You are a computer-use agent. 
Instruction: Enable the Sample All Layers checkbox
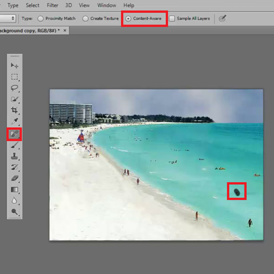tap(172, 19)
